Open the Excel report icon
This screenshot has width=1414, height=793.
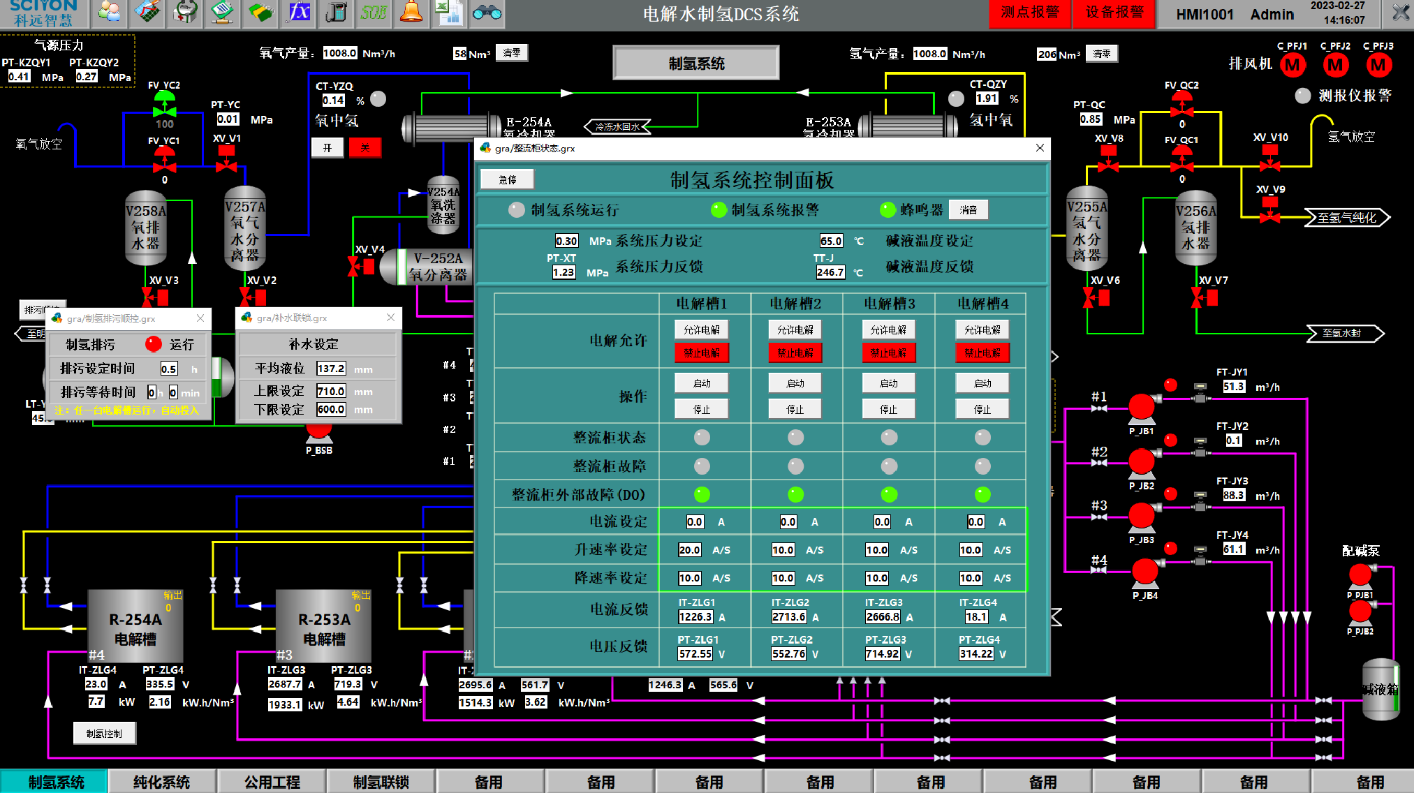click(x=448, y=12)
